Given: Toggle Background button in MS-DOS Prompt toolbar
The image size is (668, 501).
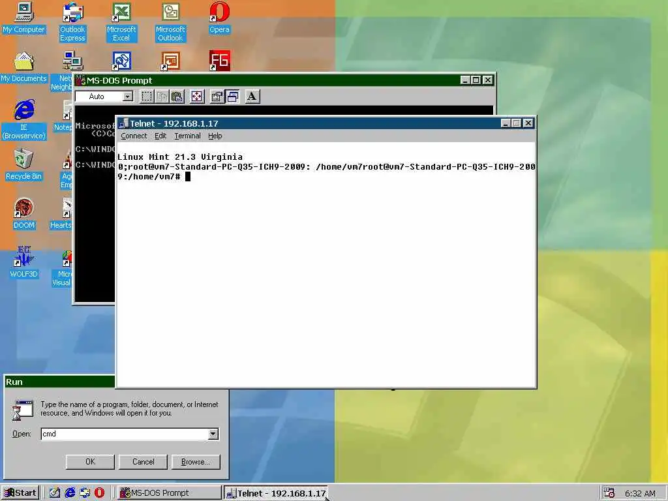Looking at the screenshot, I should coord(233,97).
